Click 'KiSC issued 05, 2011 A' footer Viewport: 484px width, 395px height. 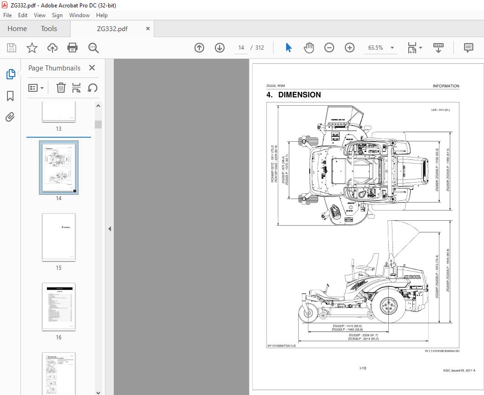(x=459, y=370)
